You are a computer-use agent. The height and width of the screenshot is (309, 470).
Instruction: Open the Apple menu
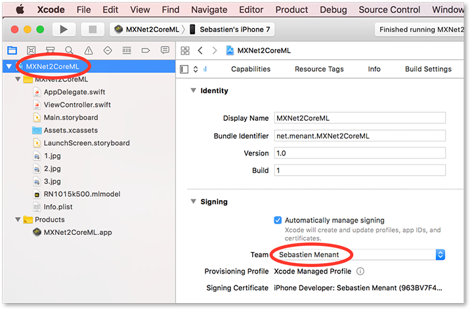(x=20, y=10)
